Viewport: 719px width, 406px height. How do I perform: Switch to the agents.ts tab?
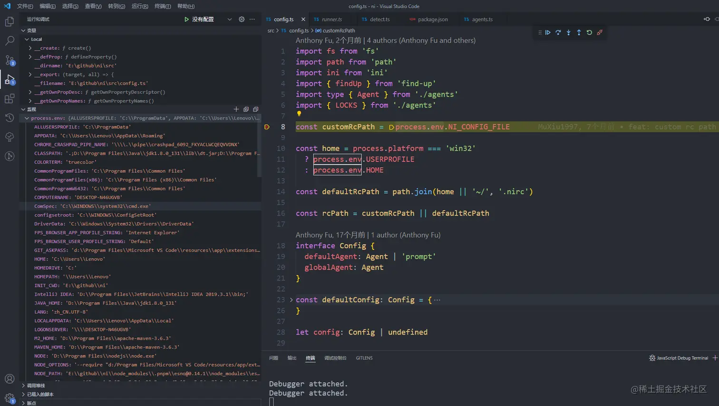(x=482, y=20)
